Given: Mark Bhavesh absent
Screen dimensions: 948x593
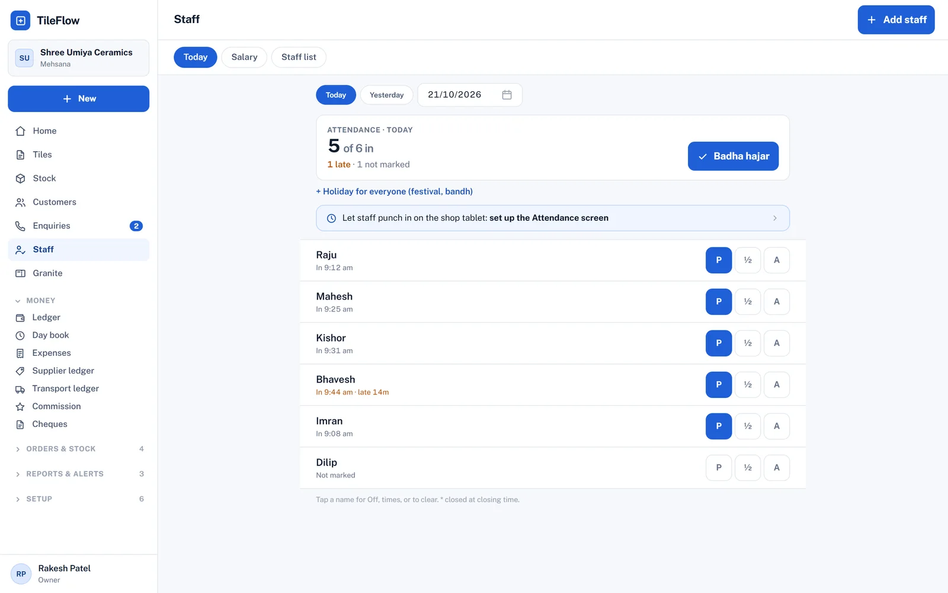Looking at the screenshot, I should [x=777, y=385].
